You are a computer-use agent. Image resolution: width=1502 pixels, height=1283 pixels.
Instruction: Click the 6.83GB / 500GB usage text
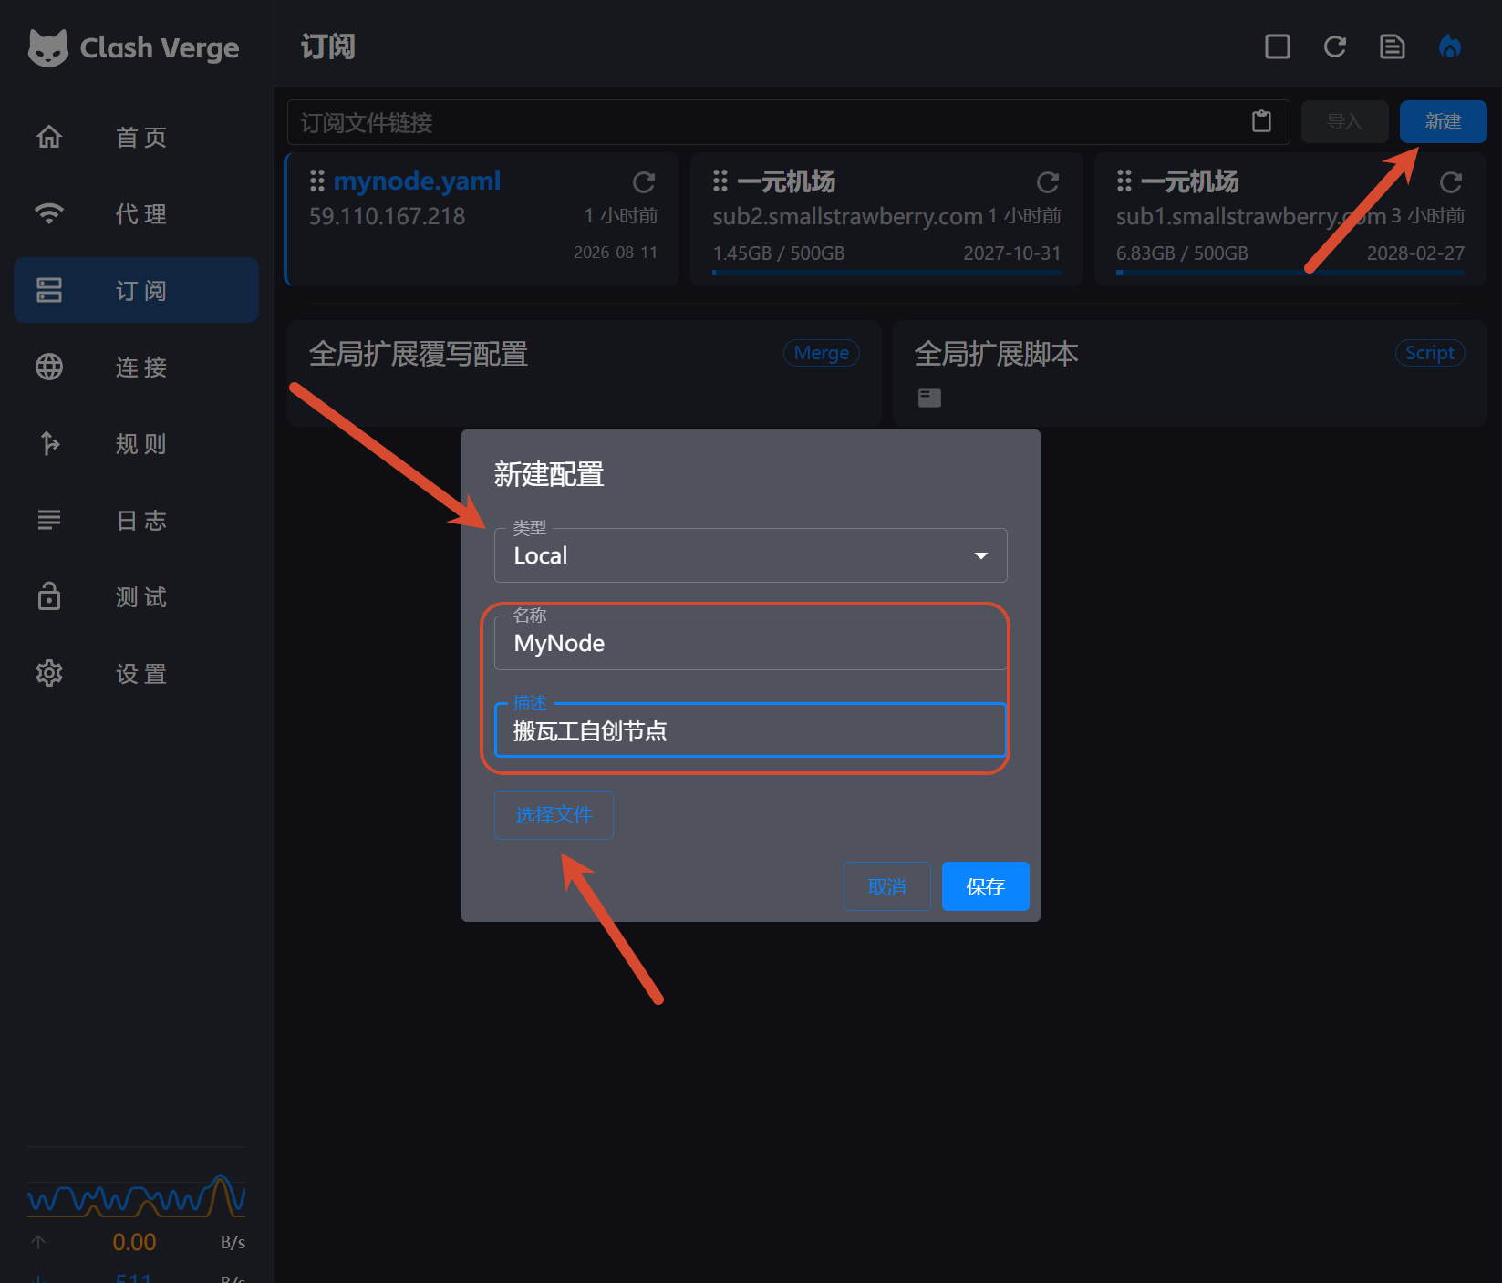[x=1182, y=253]
